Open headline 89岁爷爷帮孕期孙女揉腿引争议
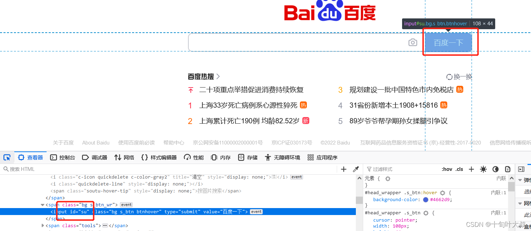531x231 pixels. 398,121
